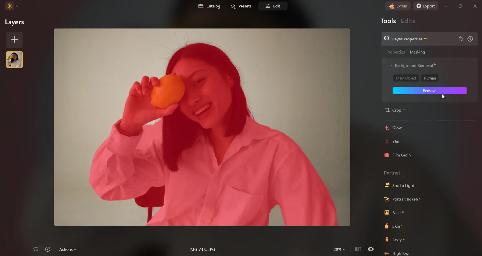Open the Film Grain tool
Screen dimensions: 482x256
point(401,155)
